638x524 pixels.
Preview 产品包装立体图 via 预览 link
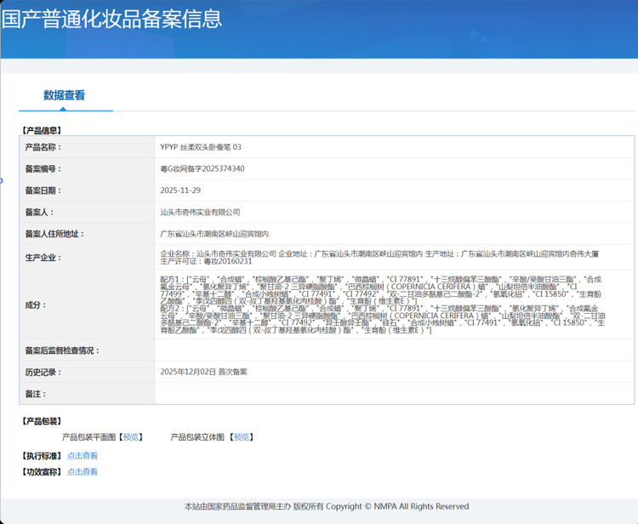242,437
